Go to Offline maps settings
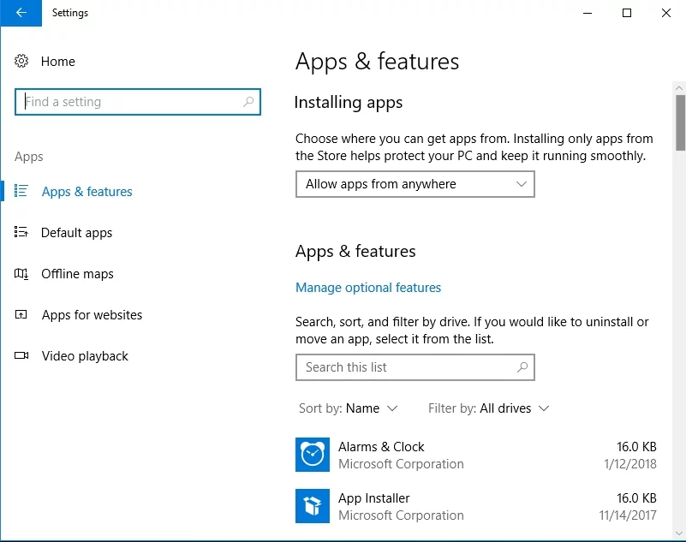The width and height of the screenshot is (686, 542). tap(78, 274)
